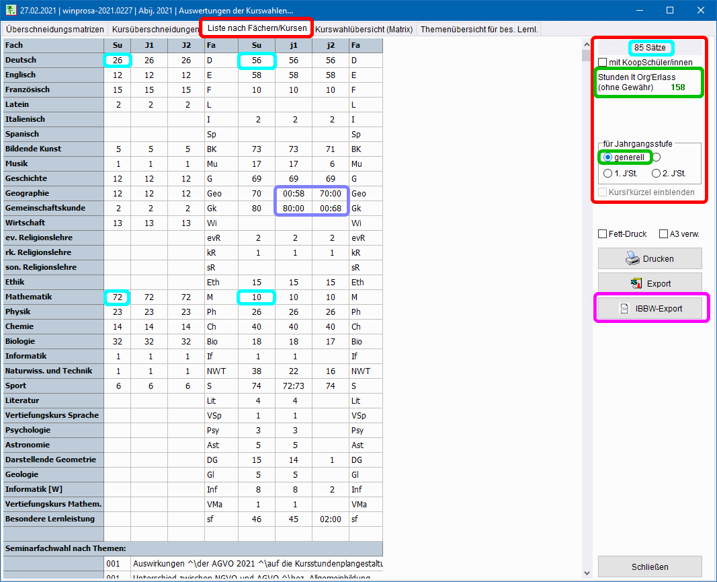717x582 pixels.
Task: Check the 'A3 verw.' option
Action: [x=664, y=234]
